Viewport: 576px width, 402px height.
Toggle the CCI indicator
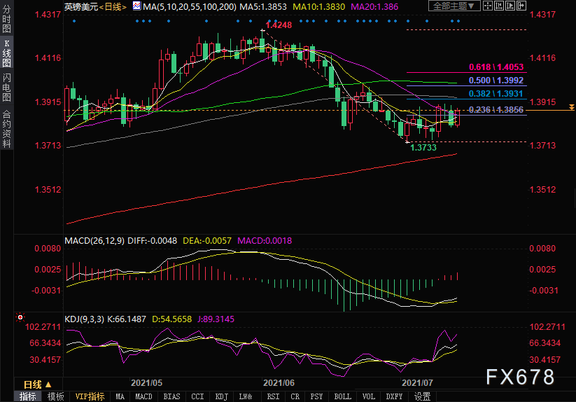[198, 396]
